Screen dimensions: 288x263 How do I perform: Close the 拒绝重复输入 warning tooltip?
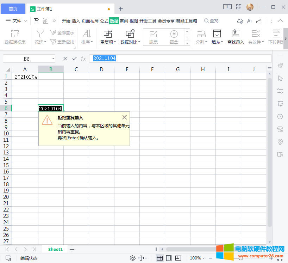[124, 117]
